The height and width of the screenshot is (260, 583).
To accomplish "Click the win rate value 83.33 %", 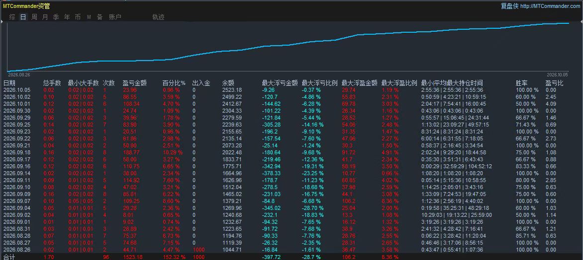I will point(527,166).
